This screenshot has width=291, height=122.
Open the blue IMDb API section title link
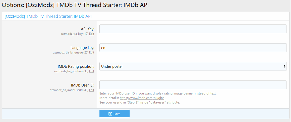click(x=48, y=16)
